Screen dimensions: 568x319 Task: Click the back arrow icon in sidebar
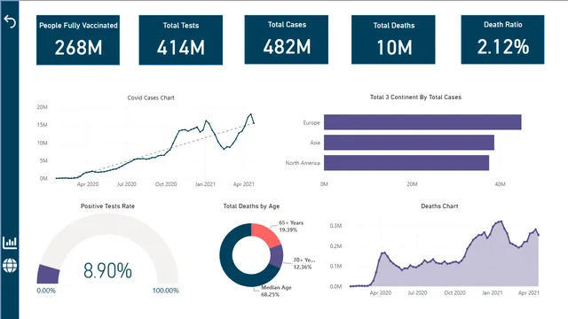click(10, 21)
